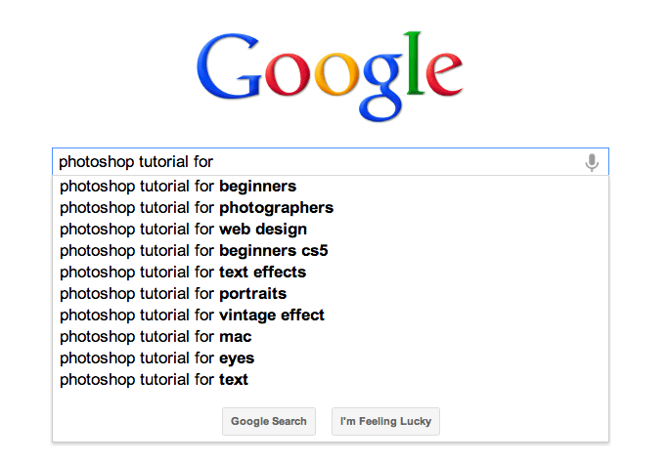Click the I'm Feeling Lucky button
The image size is (669, 462).
pos(385,421)
